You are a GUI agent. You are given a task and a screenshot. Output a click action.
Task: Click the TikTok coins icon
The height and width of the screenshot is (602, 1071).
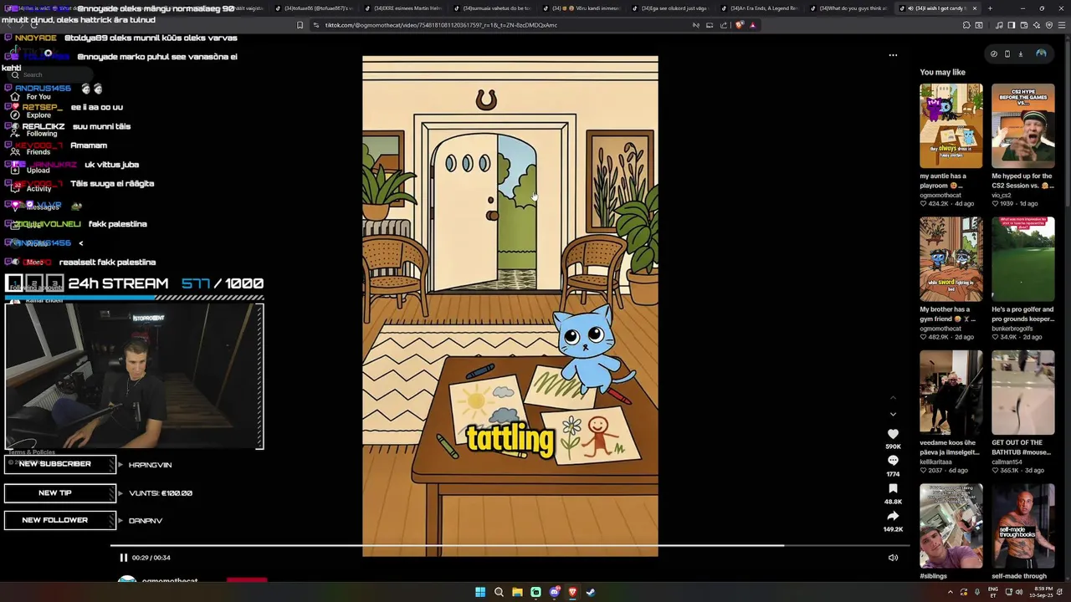point(993,54)
